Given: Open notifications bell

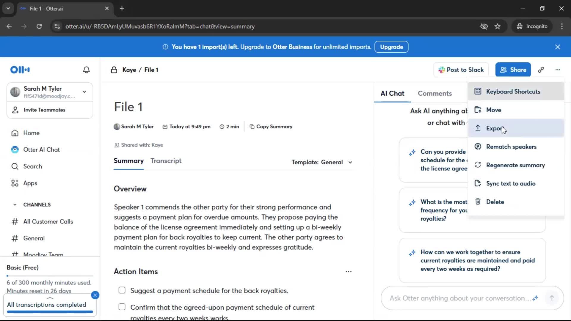Looking at the screenshot, I should (x=86, y=70).
